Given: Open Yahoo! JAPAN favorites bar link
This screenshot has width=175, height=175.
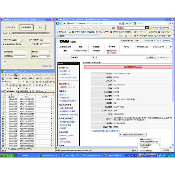Looking at the screenshot, I should [x=102, y=32].
